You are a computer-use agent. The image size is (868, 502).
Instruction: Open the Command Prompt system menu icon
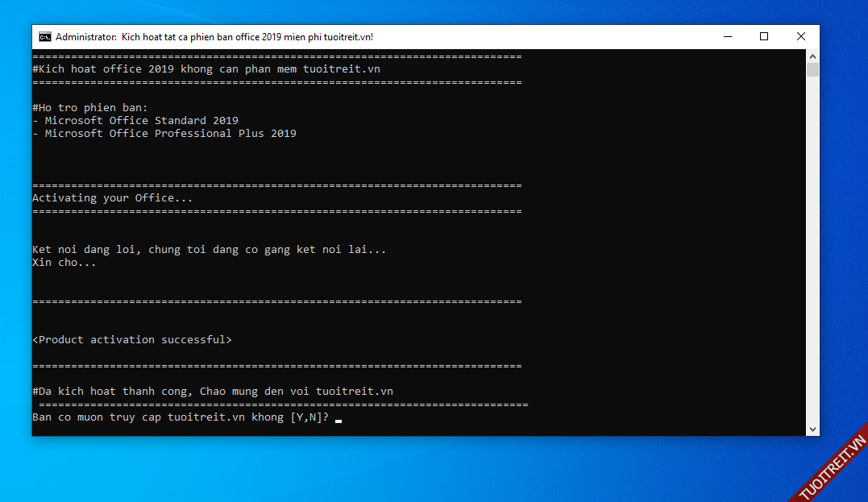(45, 37)
